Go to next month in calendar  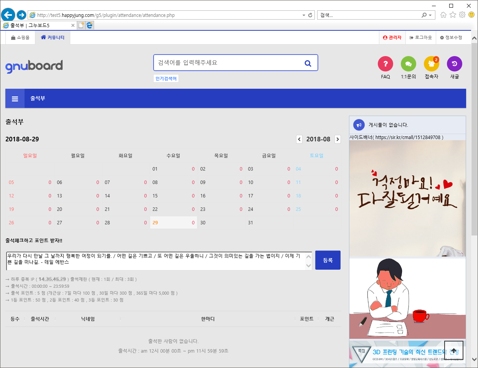(337, 139)
